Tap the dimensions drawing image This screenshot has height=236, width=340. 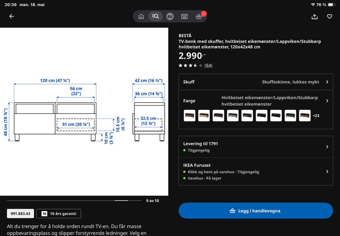84,111
